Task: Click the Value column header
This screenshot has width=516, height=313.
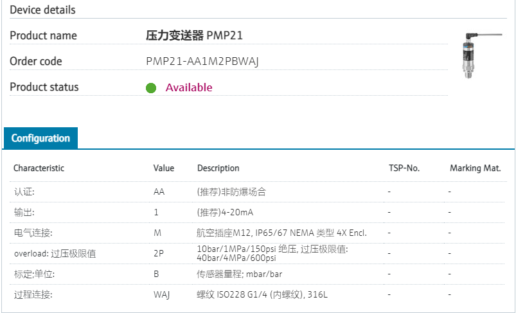Action: point(163,168)
